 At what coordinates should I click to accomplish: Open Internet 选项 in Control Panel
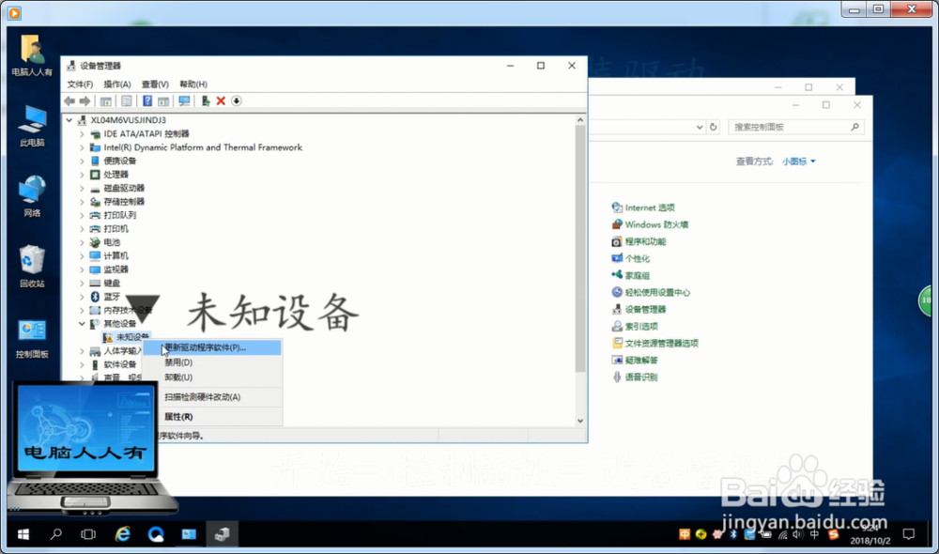(650, 208)
